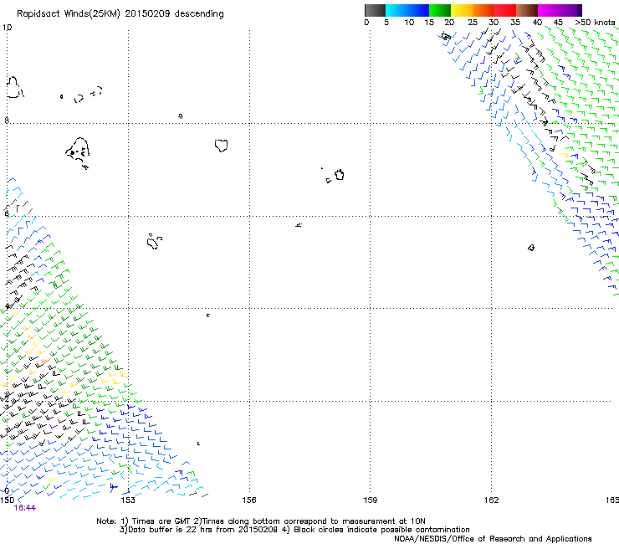This screenshot has height=544, width=619.
Task: Click the 'Times are GMT' note line
Action: (261, 521)
